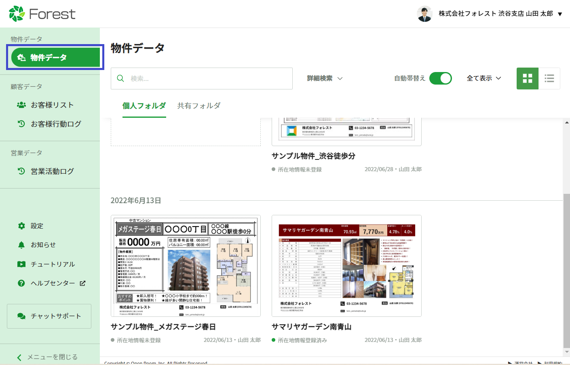Open お知らせ bell notifications

[43, 245]
